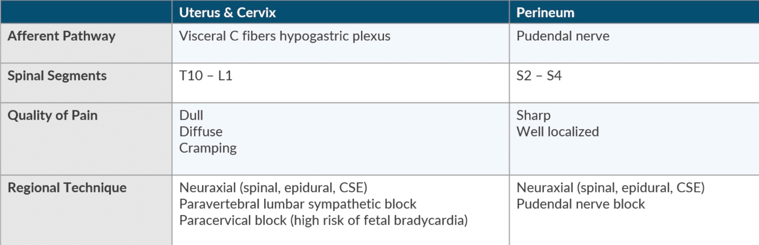Click the word Dull
Image resolution: width=759 pixels, height=245 pixels.
coord(191,115)
